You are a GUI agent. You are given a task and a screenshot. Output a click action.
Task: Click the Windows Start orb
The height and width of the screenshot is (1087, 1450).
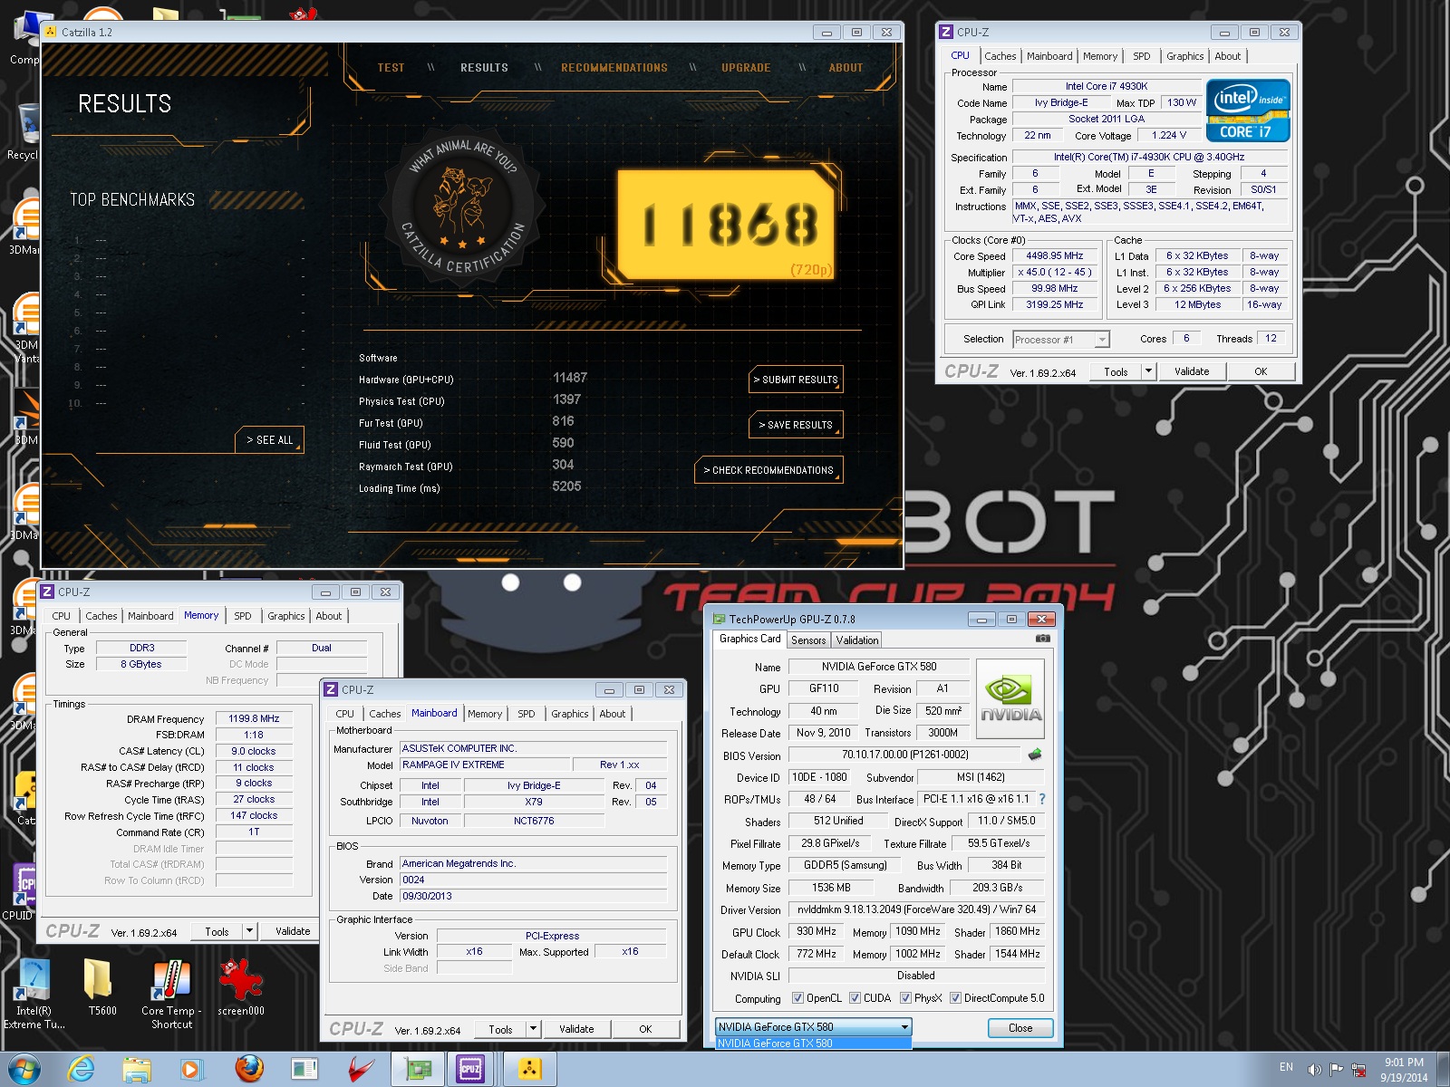click(24, 1069)
